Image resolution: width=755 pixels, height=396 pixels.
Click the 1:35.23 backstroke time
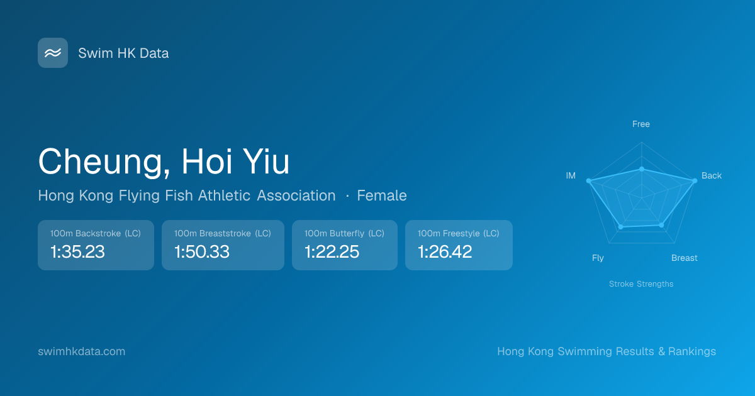(x=77, y=252)
